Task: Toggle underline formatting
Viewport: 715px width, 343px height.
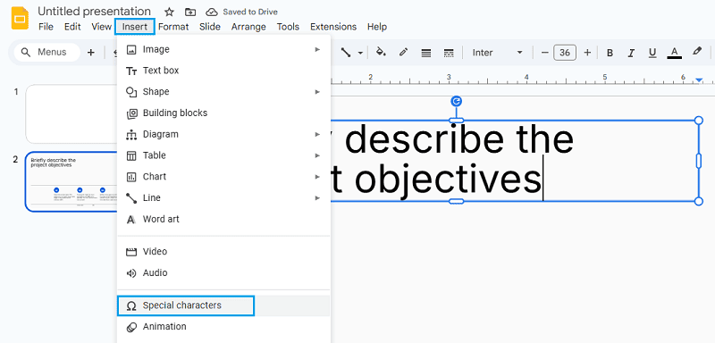Action: (x=652, y=53)
